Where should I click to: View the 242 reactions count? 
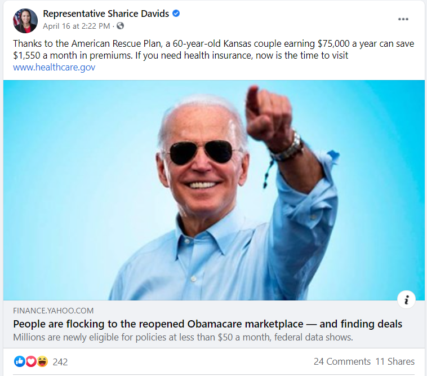[60, 362]
